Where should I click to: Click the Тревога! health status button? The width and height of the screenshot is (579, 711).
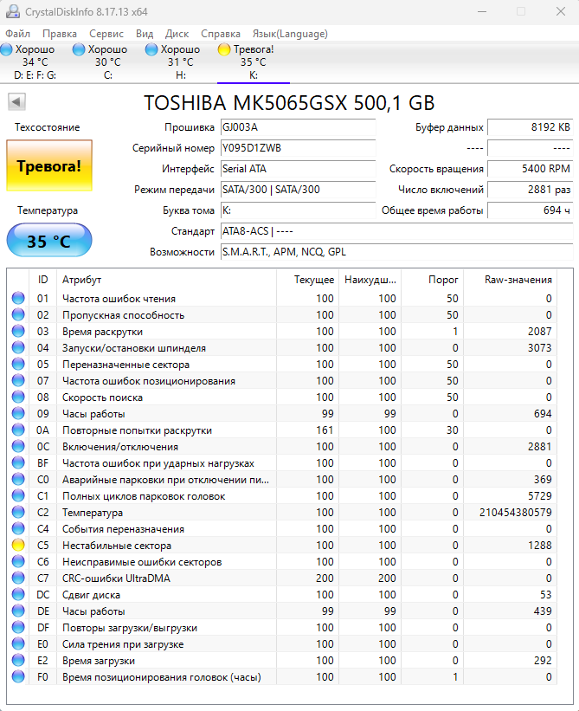(x=49, y=166)
